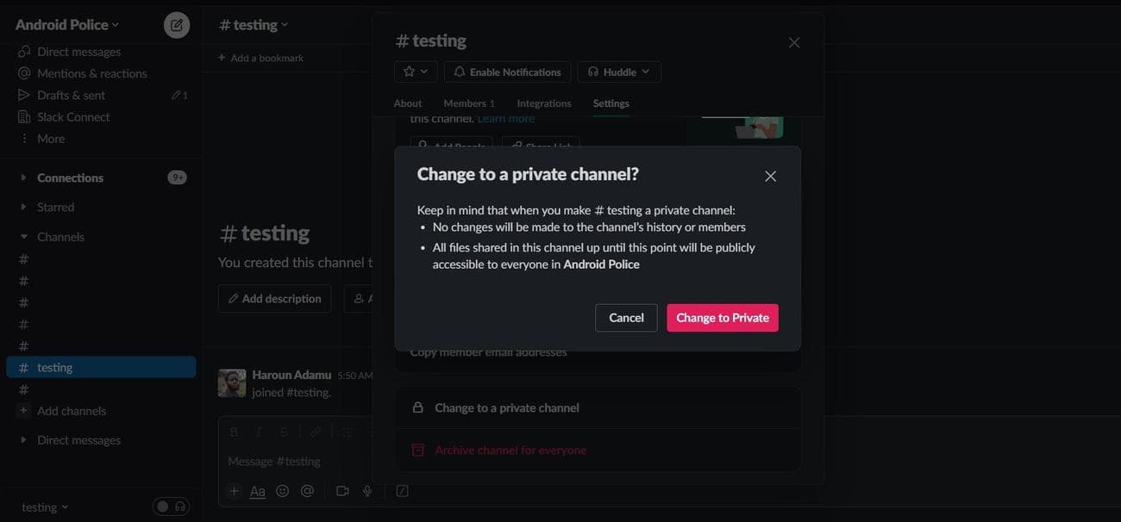Hide formatting with the Aa icon
Screen dimensions: 1121x522
tap(257, 490)
